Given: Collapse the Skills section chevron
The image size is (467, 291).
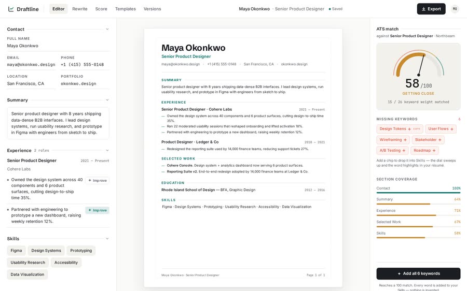Looking at the screenshot, I should point(107,238).
